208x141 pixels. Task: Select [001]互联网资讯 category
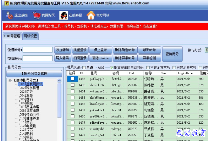click(30, 84)
